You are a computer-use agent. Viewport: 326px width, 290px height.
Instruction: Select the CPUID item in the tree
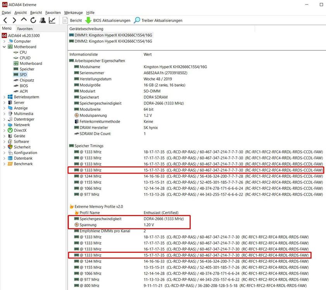[x=25, y=58]
